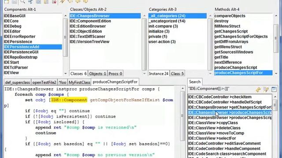Select getDiffFromArrays method

(244, 42)
